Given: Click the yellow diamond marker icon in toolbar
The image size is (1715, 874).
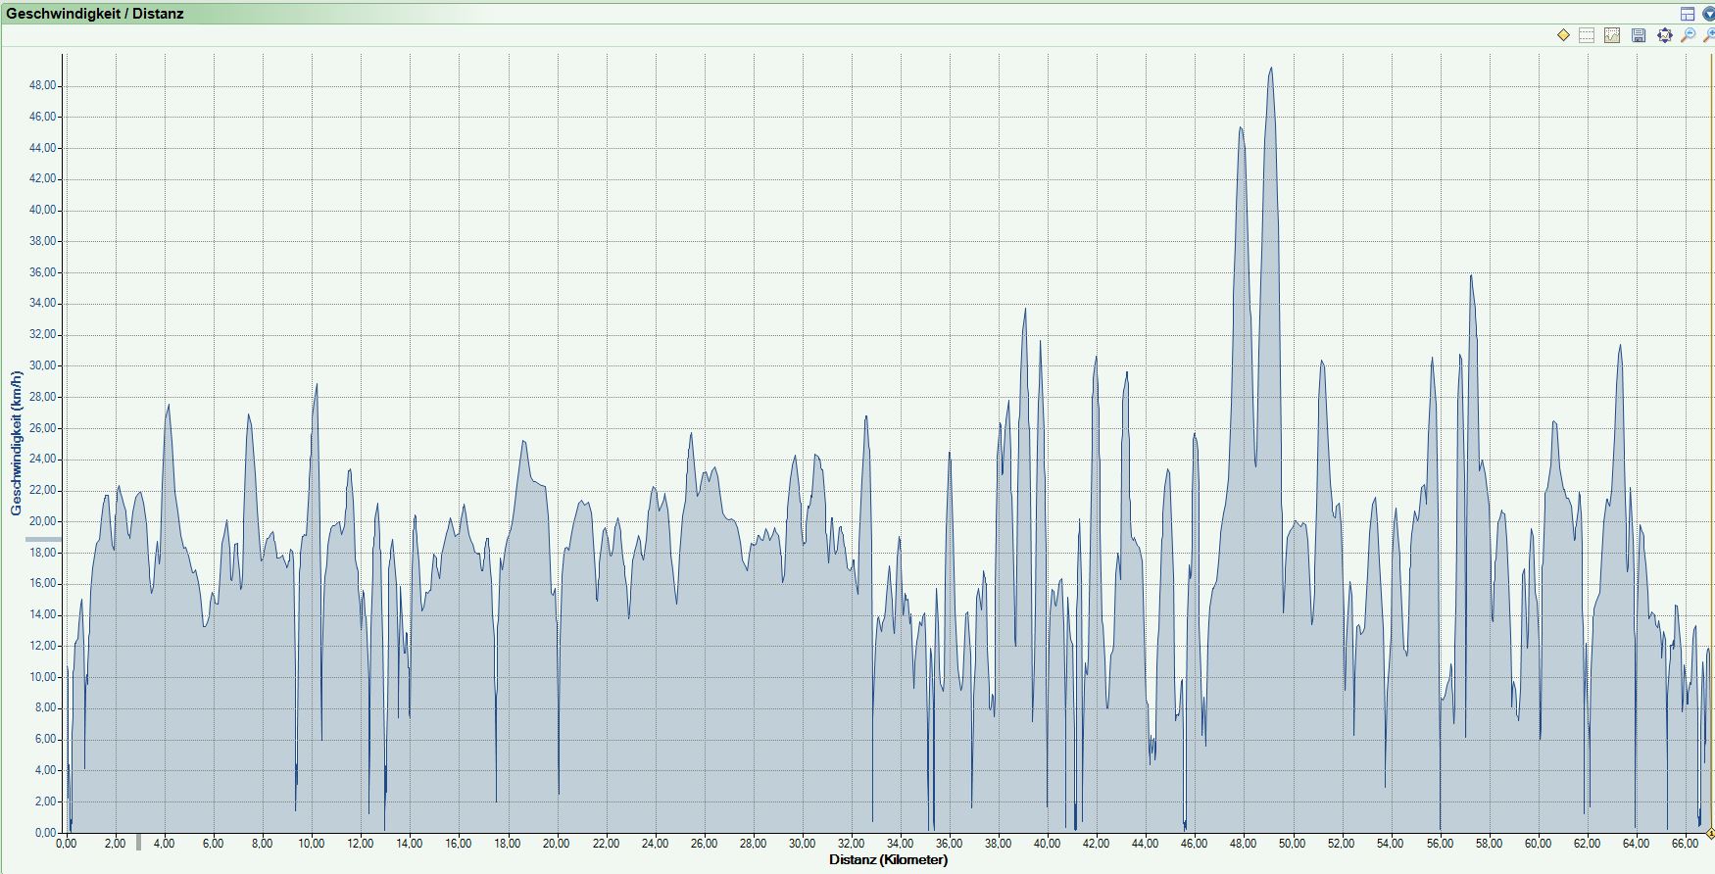Looking at the screenshot, I should tap(1563, 35).
